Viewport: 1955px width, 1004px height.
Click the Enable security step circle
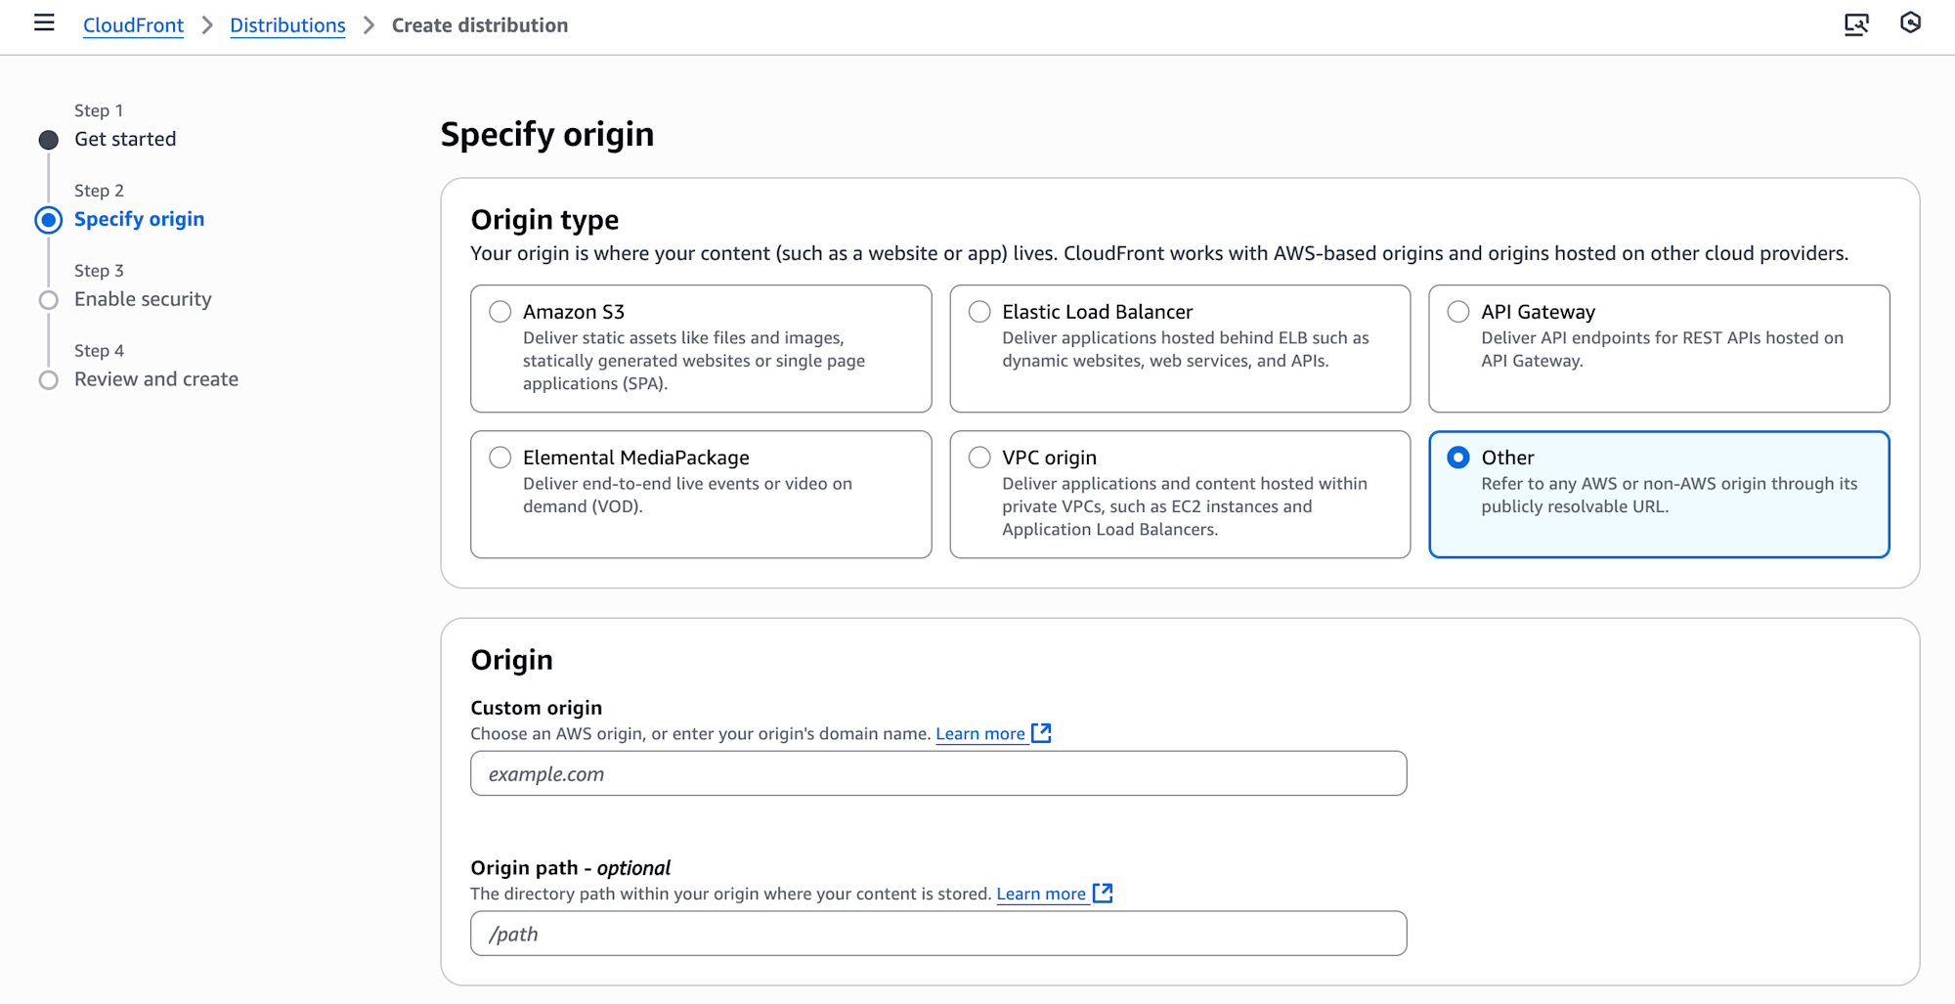49,300
